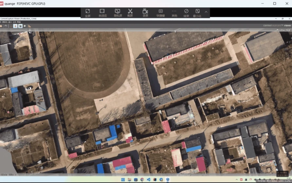This screenshot has width=292, height=183.
Task: Expand the 其他 more options menu
Action: pos(174,13)
